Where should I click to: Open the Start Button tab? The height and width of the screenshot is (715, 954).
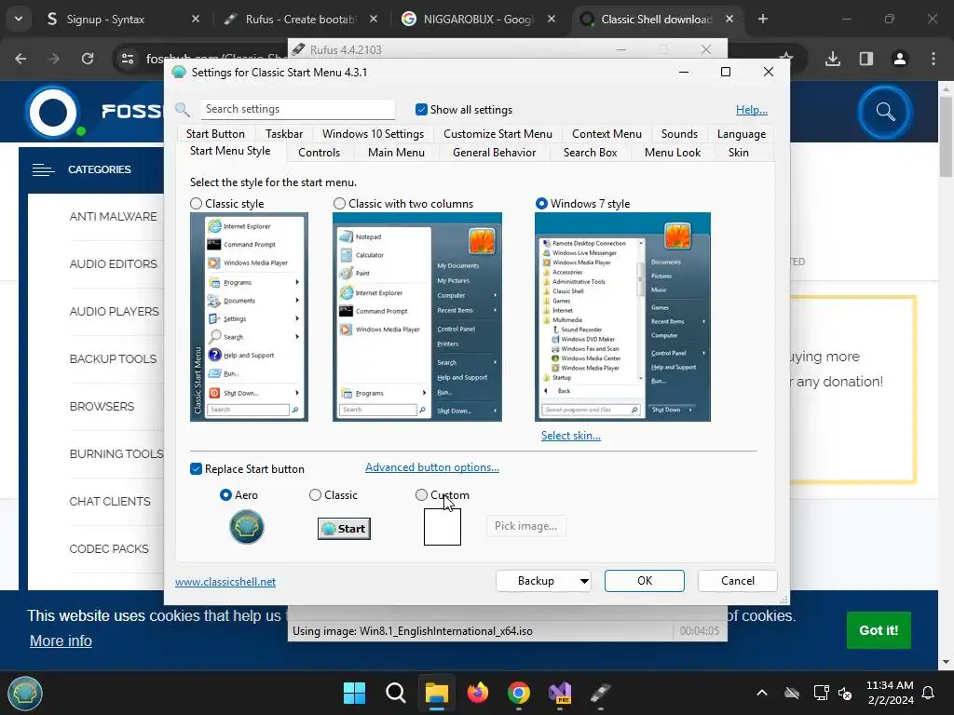(x=215, y=134)
